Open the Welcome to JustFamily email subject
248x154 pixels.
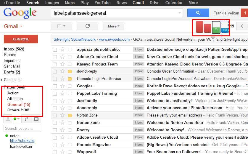[x=169, y=101]
